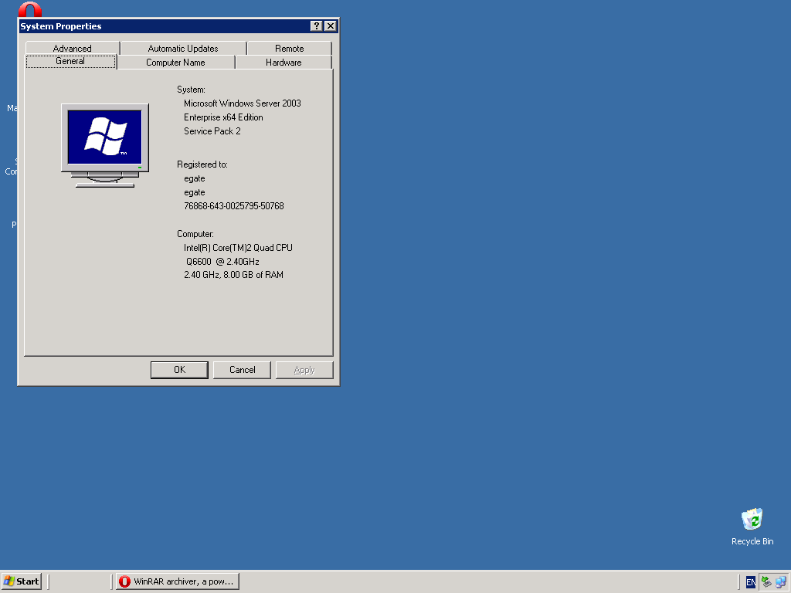Viewport: 791px width, 593px height.
Task: Open the Computer Name tab
Action: pyautogui.click(x=175, y=63)
